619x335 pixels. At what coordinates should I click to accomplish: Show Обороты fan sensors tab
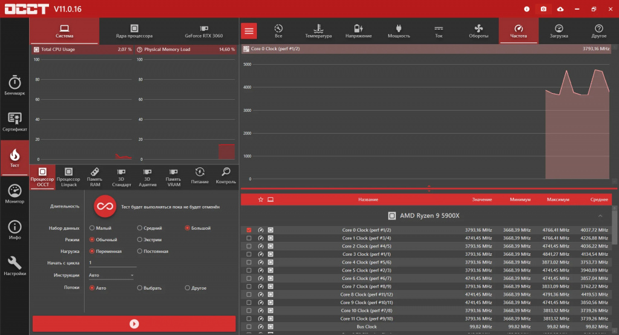tap(479, 31)
